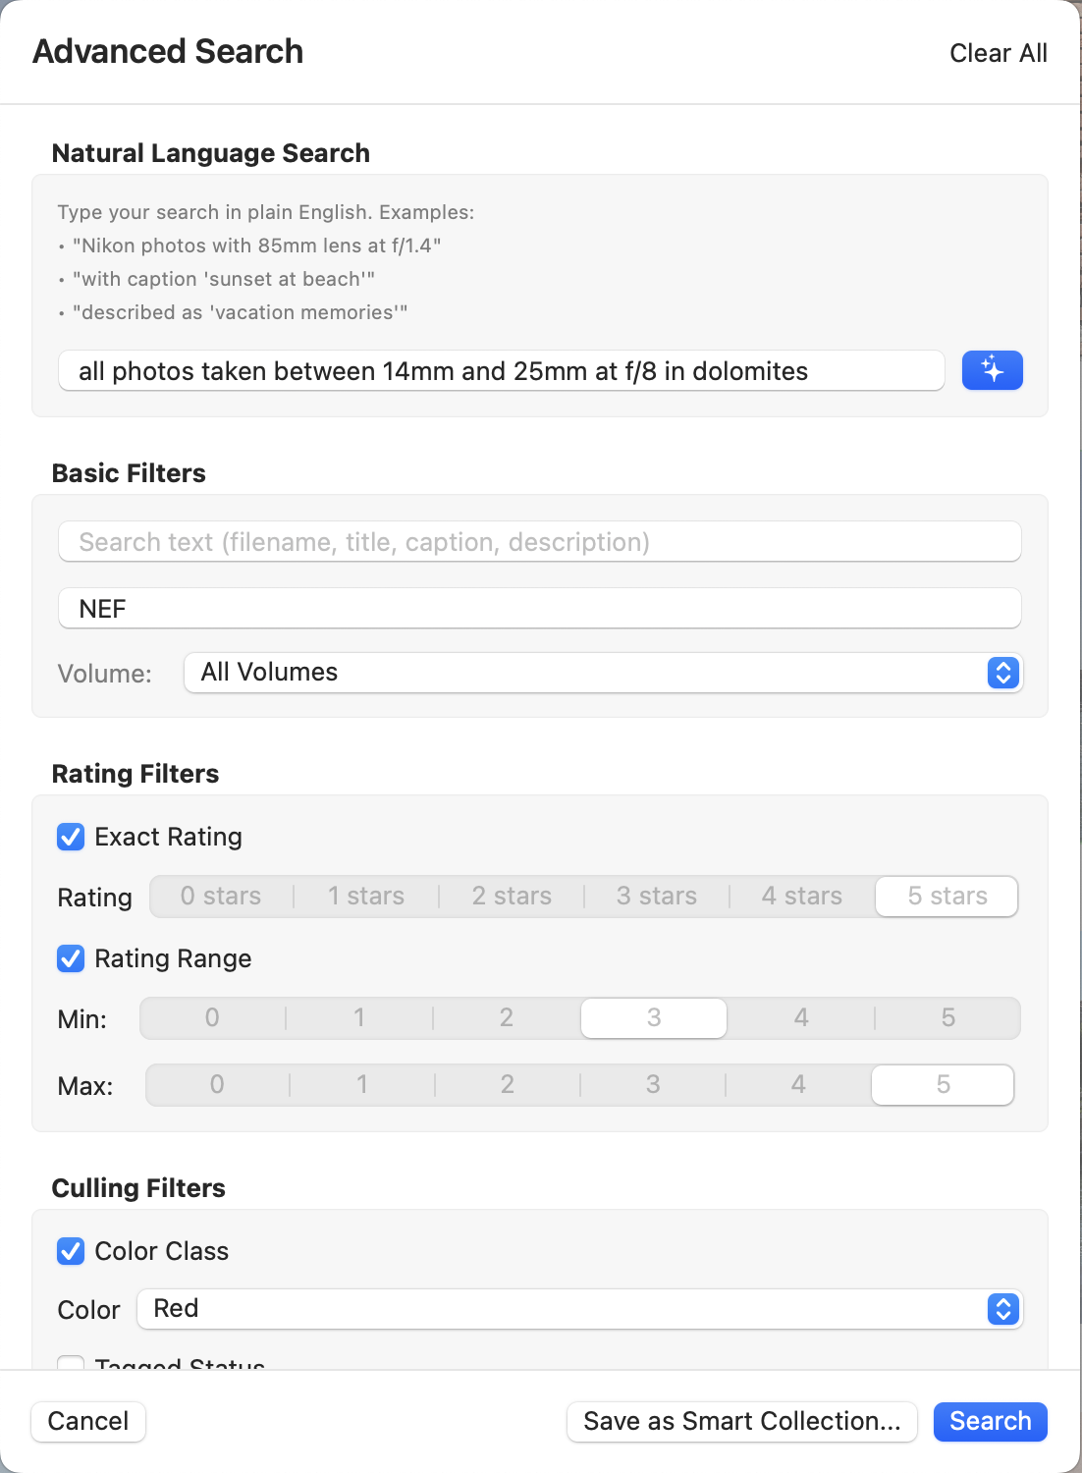The height and width of the screenshot is (1473, 1082).
Task: Click the AI sparkle search icon
Action: click(992, 370)
